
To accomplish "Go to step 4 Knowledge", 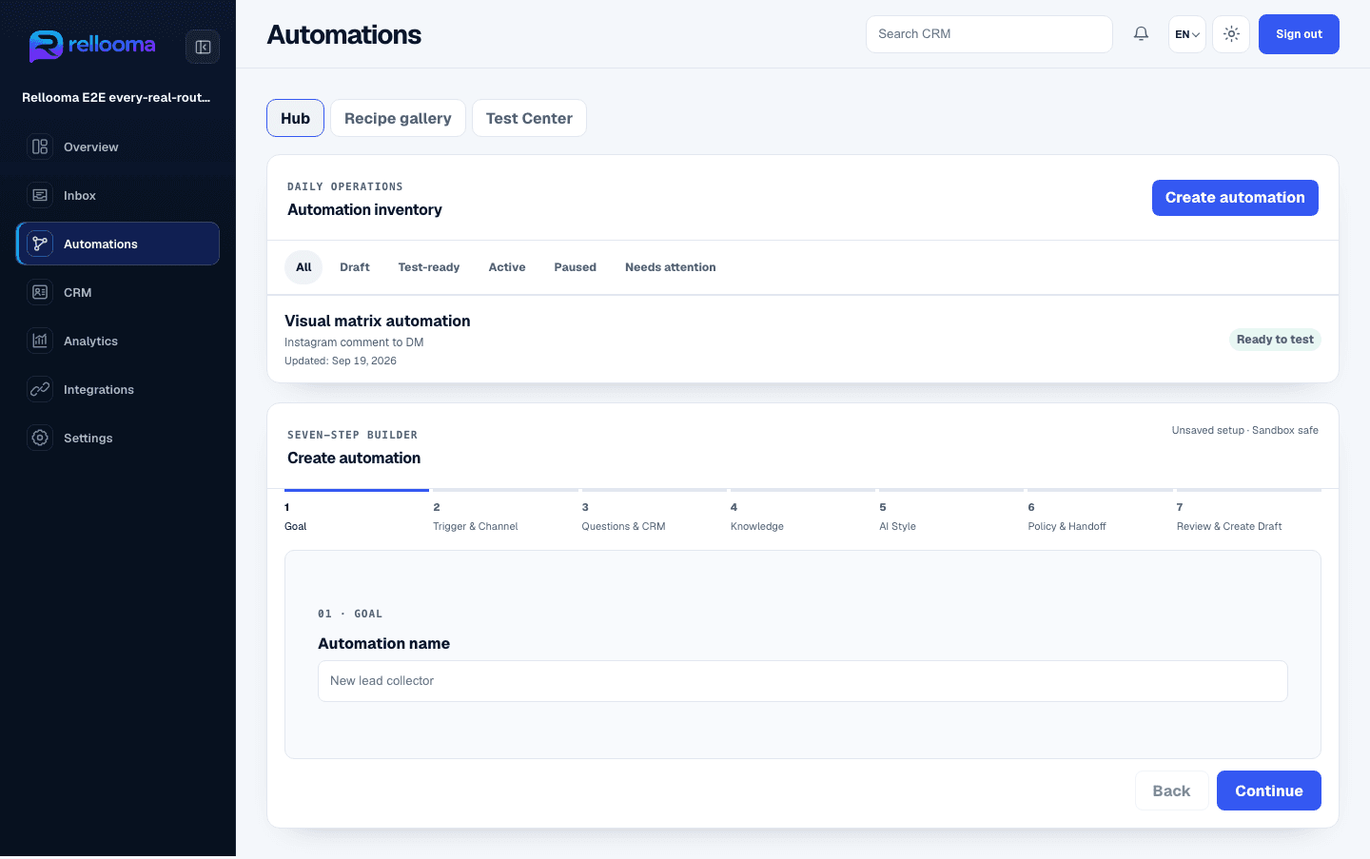I will (802, 515).
